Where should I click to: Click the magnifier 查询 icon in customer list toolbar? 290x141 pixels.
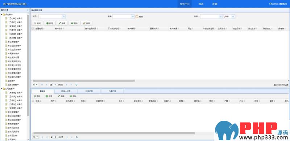pyautogui.click(x=35, y=23)
